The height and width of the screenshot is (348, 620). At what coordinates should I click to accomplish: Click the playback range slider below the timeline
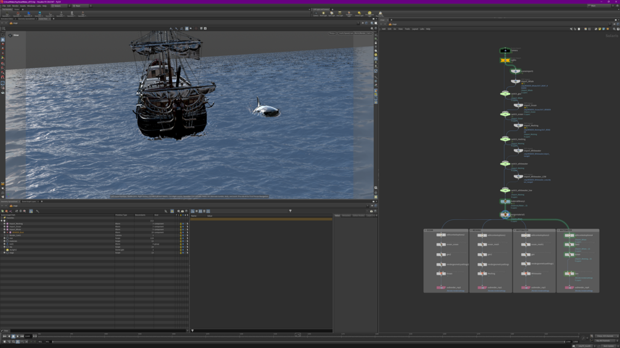[308, 342]
